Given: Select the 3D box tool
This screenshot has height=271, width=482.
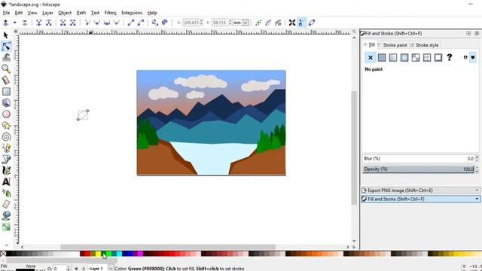Looking at the screenshot, I should 6,102.
